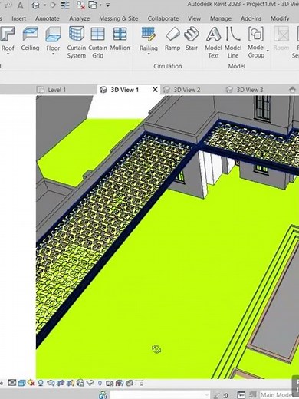Click the home icon right of the view tabs

[292, 90]
